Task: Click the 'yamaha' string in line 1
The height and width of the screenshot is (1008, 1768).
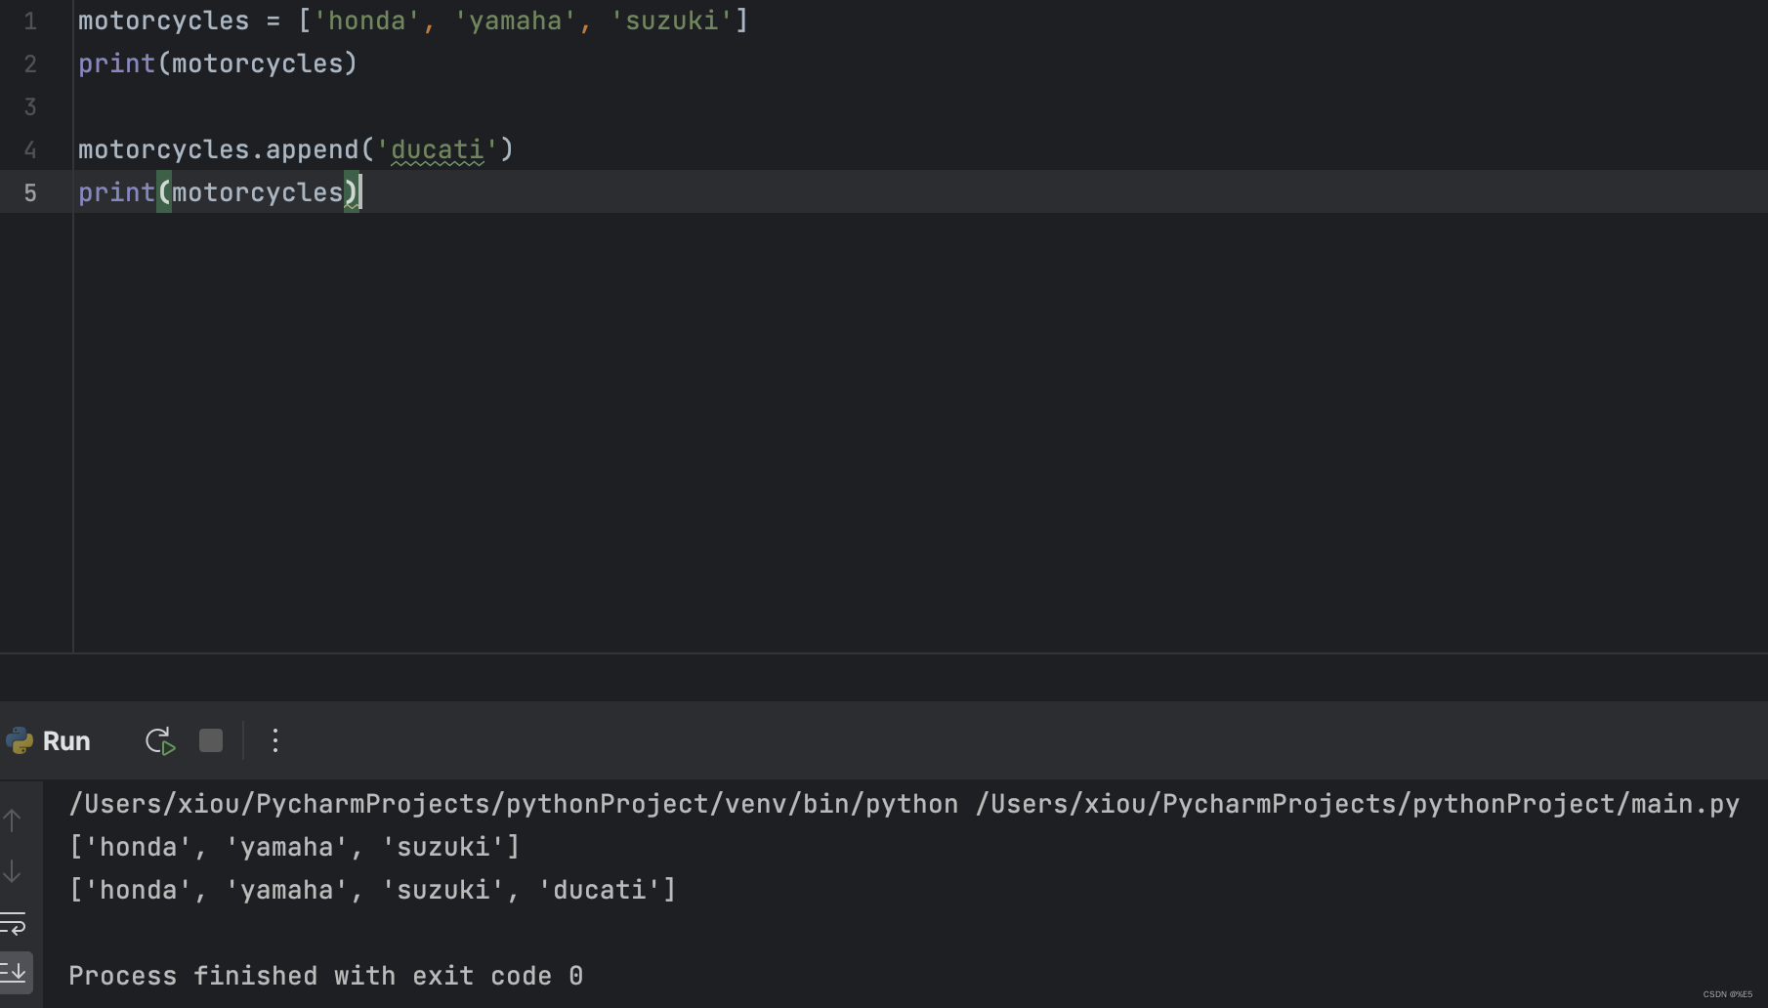Action: (x=516, y=21)
